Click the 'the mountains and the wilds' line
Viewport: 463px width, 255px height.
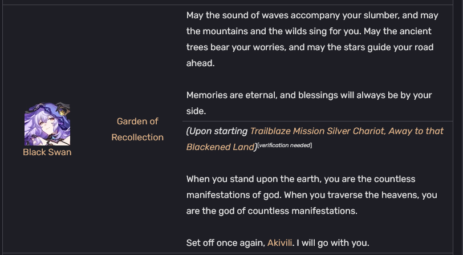pos(309,31)
